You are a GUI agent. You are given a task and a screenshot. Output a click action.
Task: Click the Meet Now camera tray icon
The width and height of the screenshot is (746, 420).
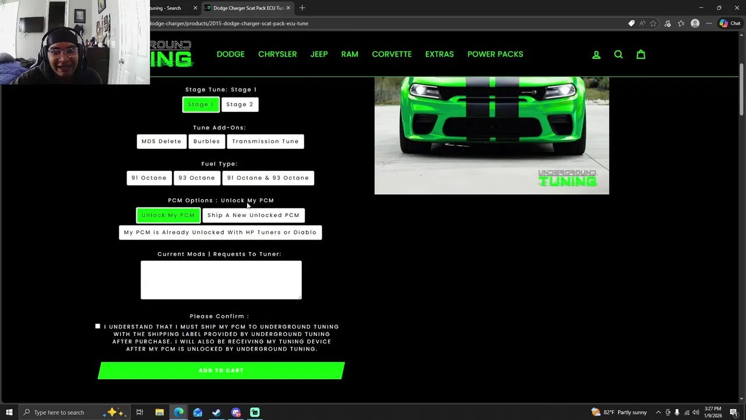point(668,412)
